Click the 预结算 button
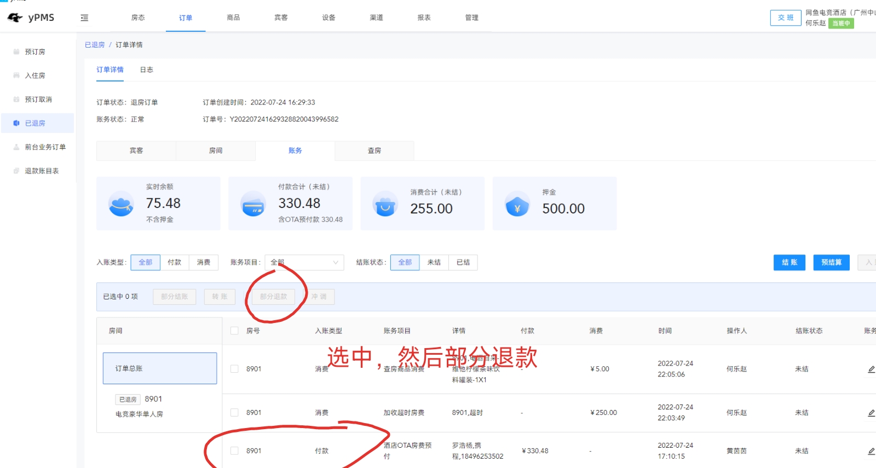This screenshot has height=468, width=876. (832, 263)
